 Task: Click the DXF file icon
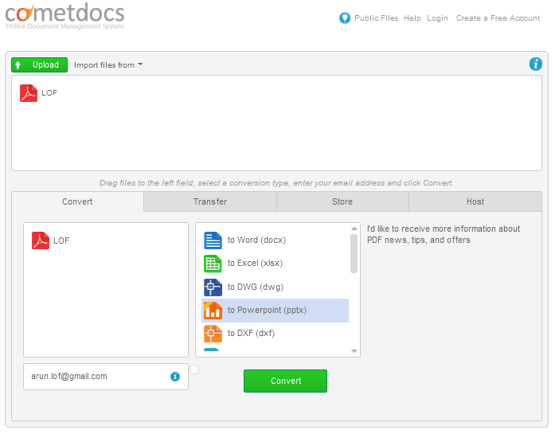[213, 334]
